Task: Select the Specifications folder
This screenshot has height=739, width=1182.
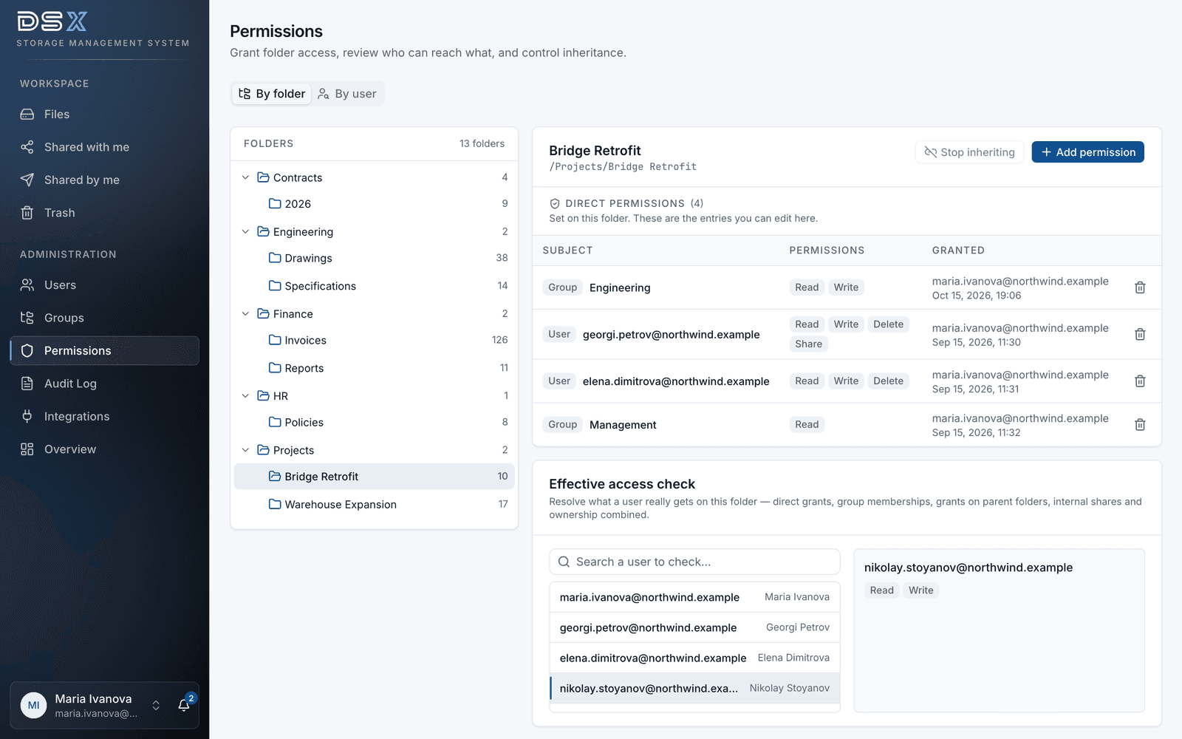Action: [x=375, y=286]
